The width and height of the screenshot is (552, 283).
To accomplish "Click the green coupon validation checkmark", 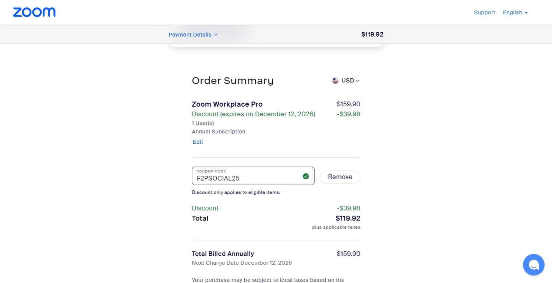I will tap(306, 176).
